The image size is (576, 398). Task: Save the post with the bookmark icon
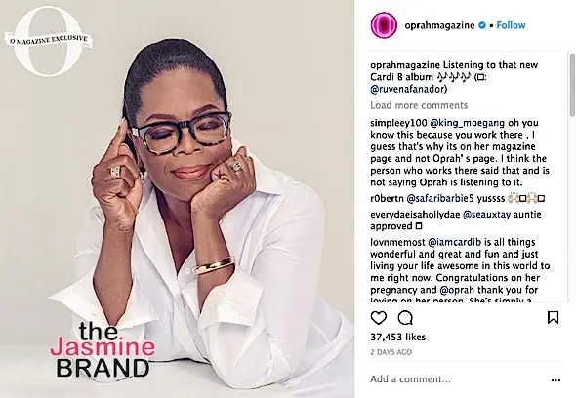click(x=553, y=318)
